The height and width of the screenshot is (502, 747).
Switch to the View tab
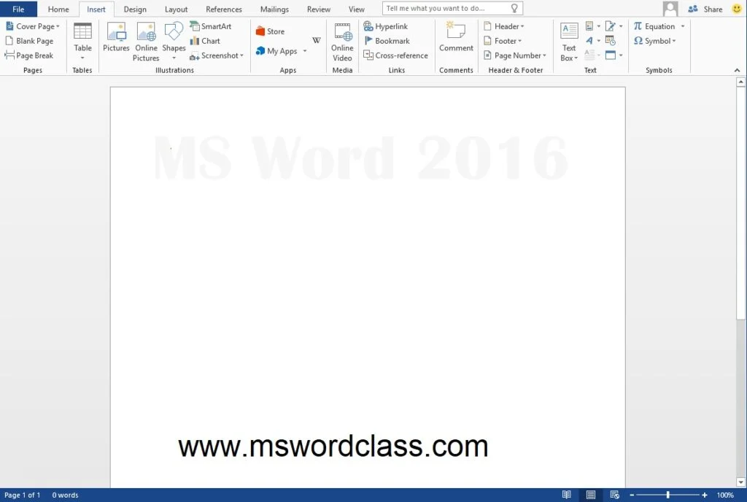tap(356, 9)
